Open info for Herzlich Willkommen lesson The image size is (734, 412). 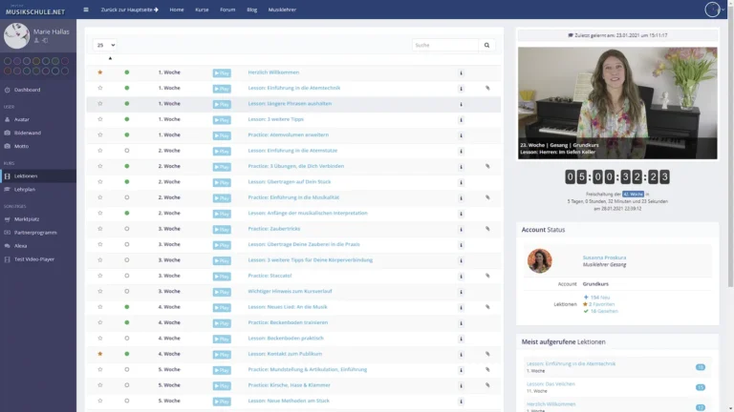pyautogui.click(x=461, y=72)
